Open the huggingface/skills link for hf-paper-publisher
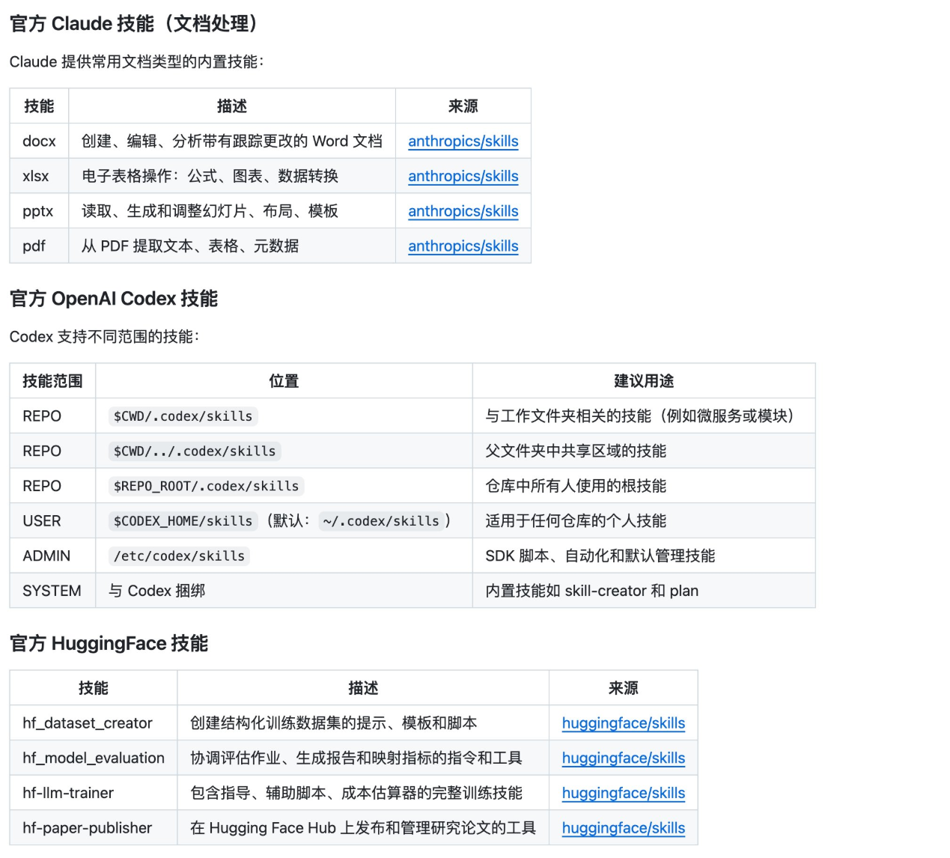Image resolution: width=950 pixels, height=858 pixels. coord(623,828)
